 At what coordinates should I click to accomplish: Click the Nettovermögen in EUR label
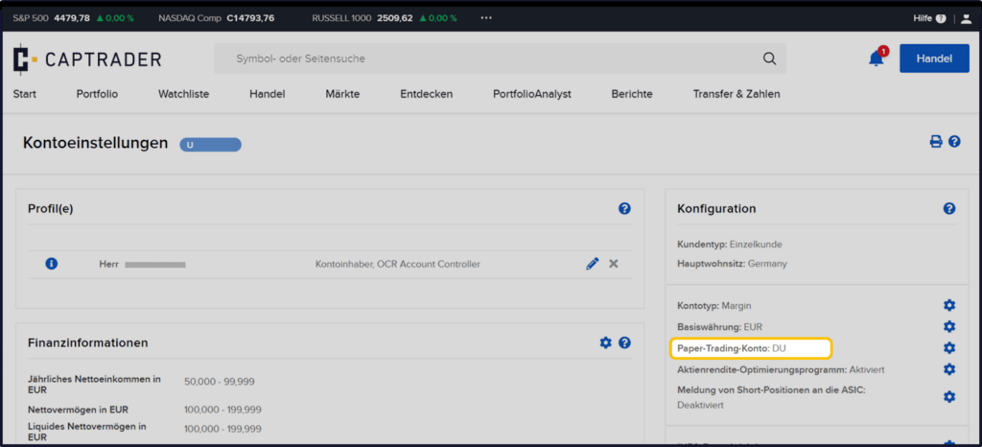(x=79, y=410)
